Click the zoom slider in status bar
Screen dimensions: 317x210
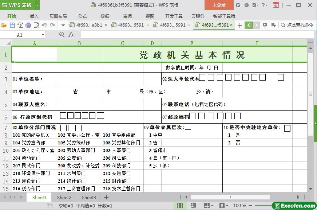tap(261, 206)
